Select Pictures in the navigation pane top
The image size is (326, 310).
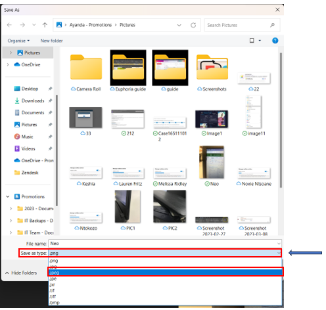click(x=28, y=53)
